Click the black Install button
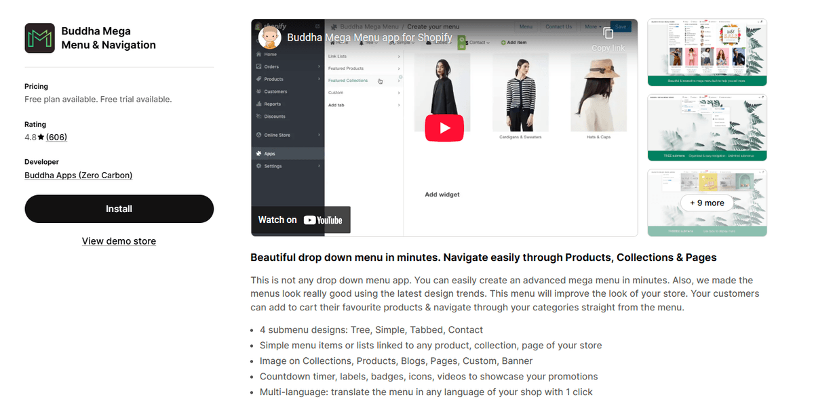 (119, 209)
